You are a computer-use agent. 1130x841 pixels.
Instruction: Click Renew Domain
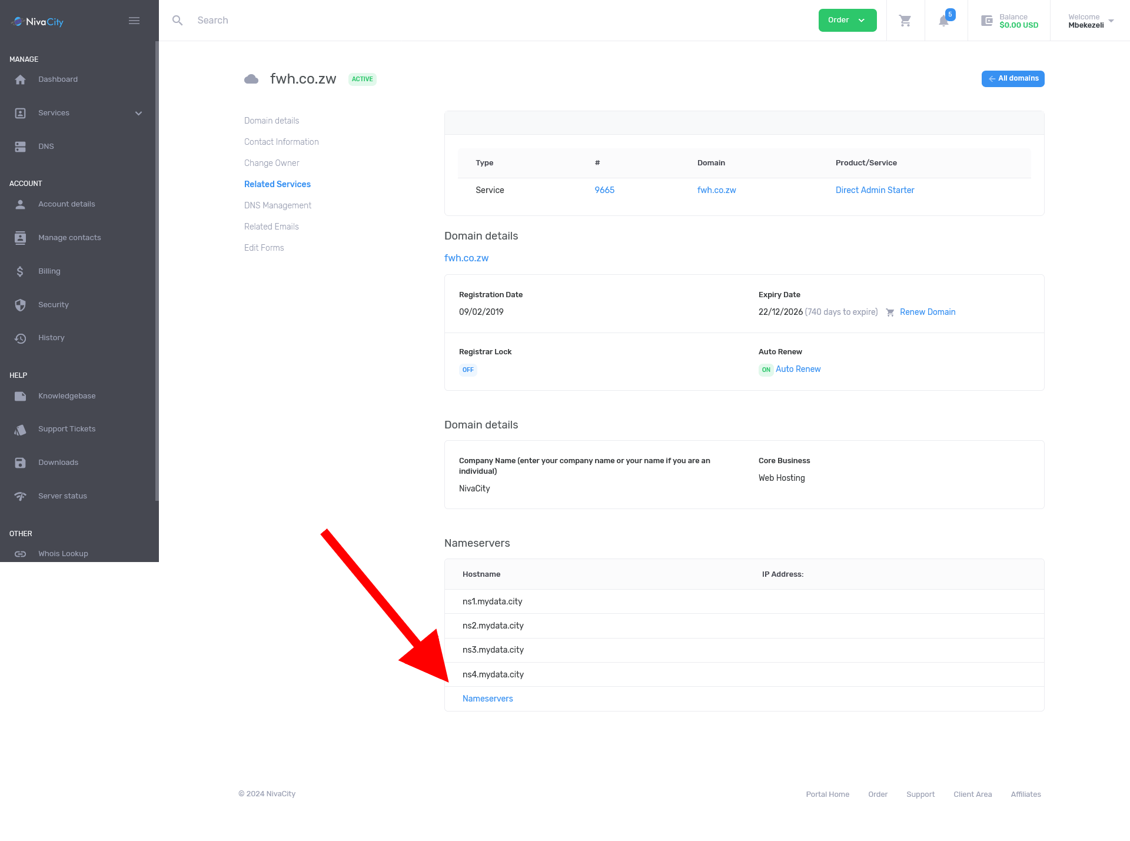point(928,312)
